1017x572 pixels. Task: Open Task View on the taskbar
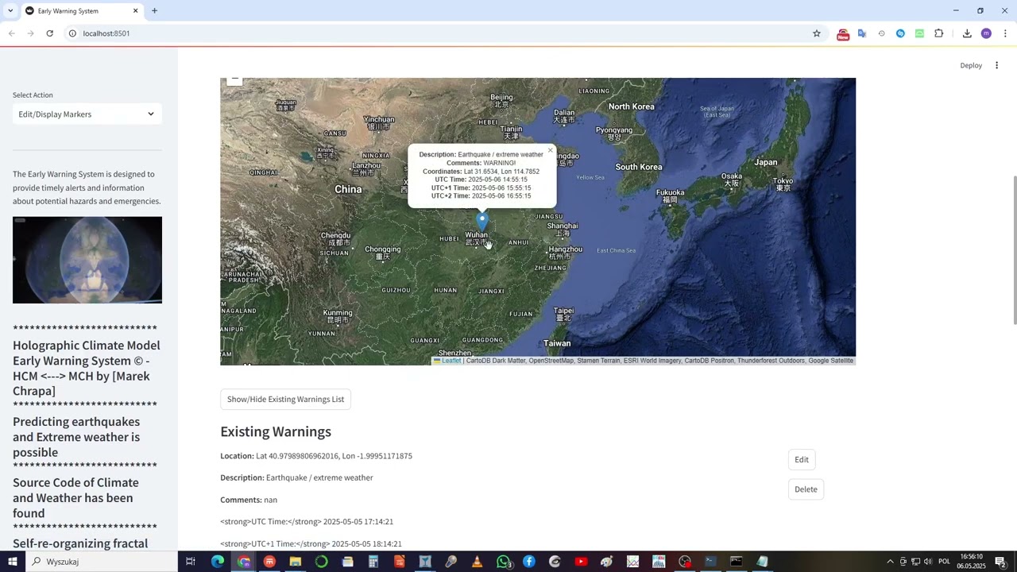[x=191, y=562]
